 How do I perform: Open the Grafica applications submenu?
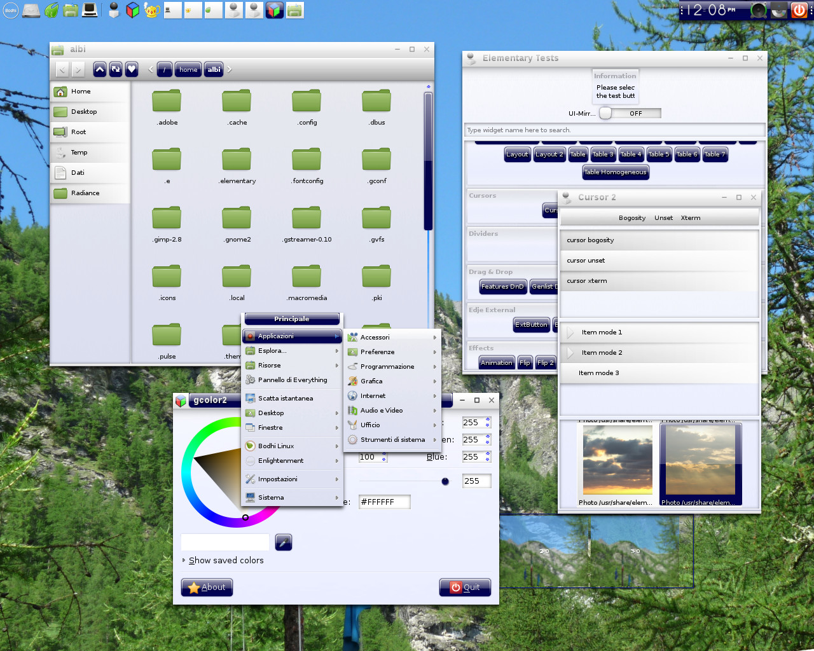392,381
